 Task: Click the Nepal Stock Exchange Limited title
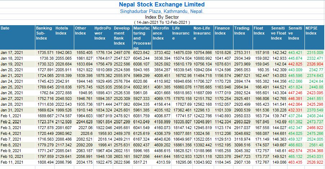(162, 5)
